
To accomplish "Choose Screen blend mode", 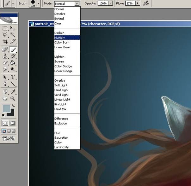I will [67, 61].
